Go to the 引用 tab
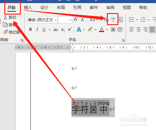Viewport: 156px width, 130px height. click(77, 7)
